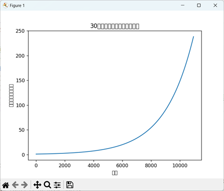Click the x-axis label below the ticks
This screenshot has width=224, height=191.
115,173
